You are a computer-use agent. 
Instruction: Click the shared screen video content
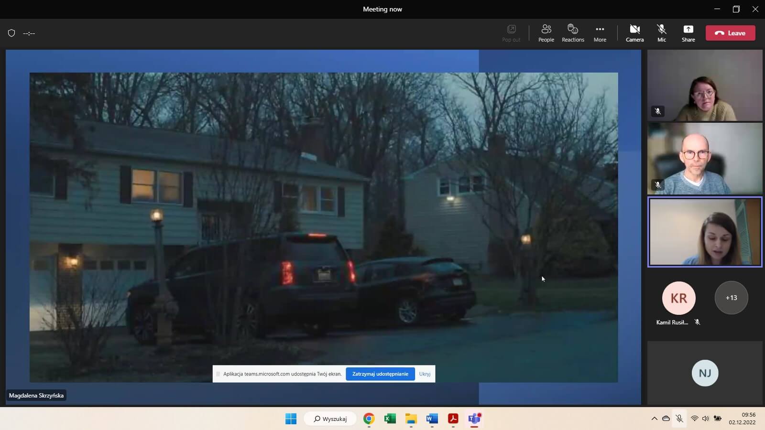click(324, 227)
